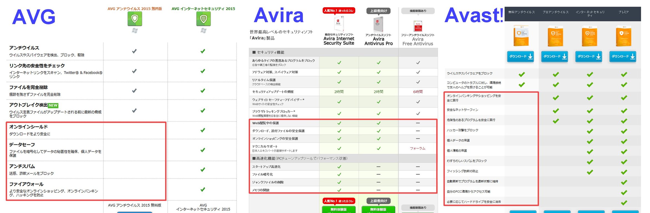Click the リンク先の安全性をチェック feature title
This screenshot has width=650, height=213.
[x=37, y=66]
